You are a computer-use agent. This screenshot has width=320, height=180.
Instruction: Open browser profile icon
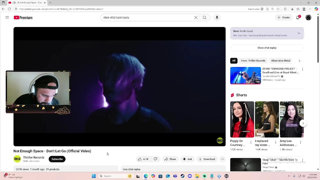304,9
